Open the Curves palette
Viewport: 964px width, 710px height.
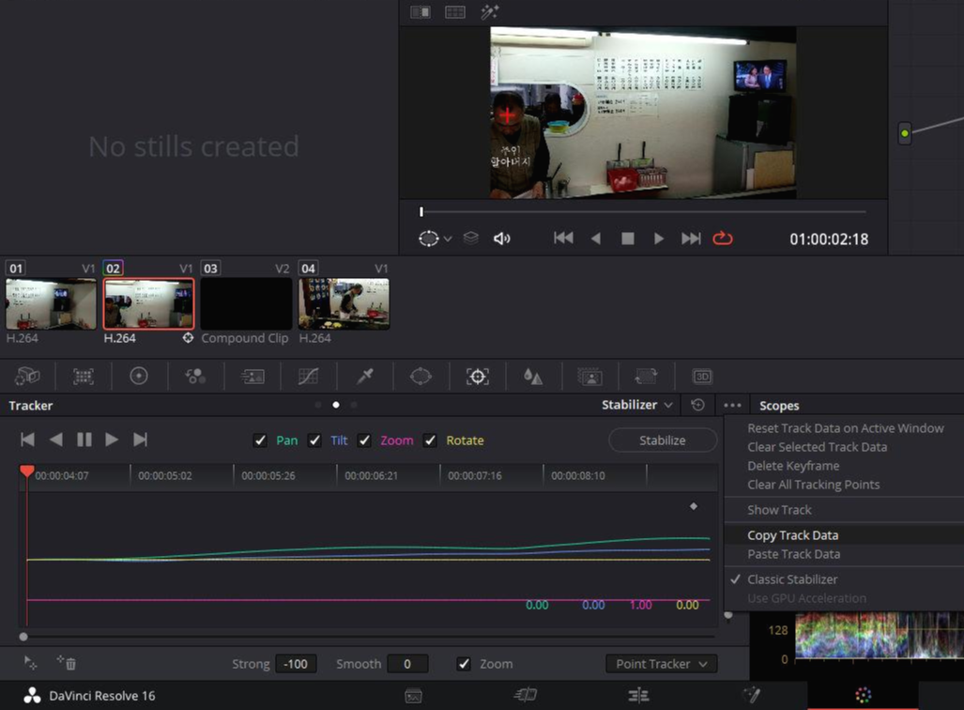pos(308,376)
